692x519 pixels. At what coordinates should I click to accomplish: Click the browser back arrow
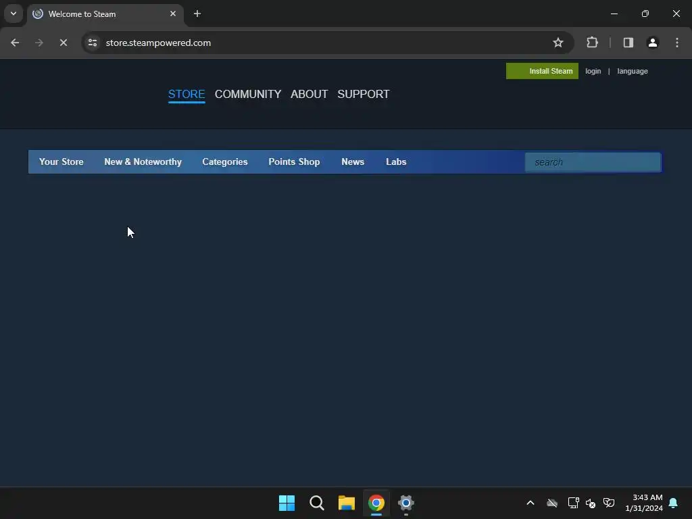pos(15,43)
